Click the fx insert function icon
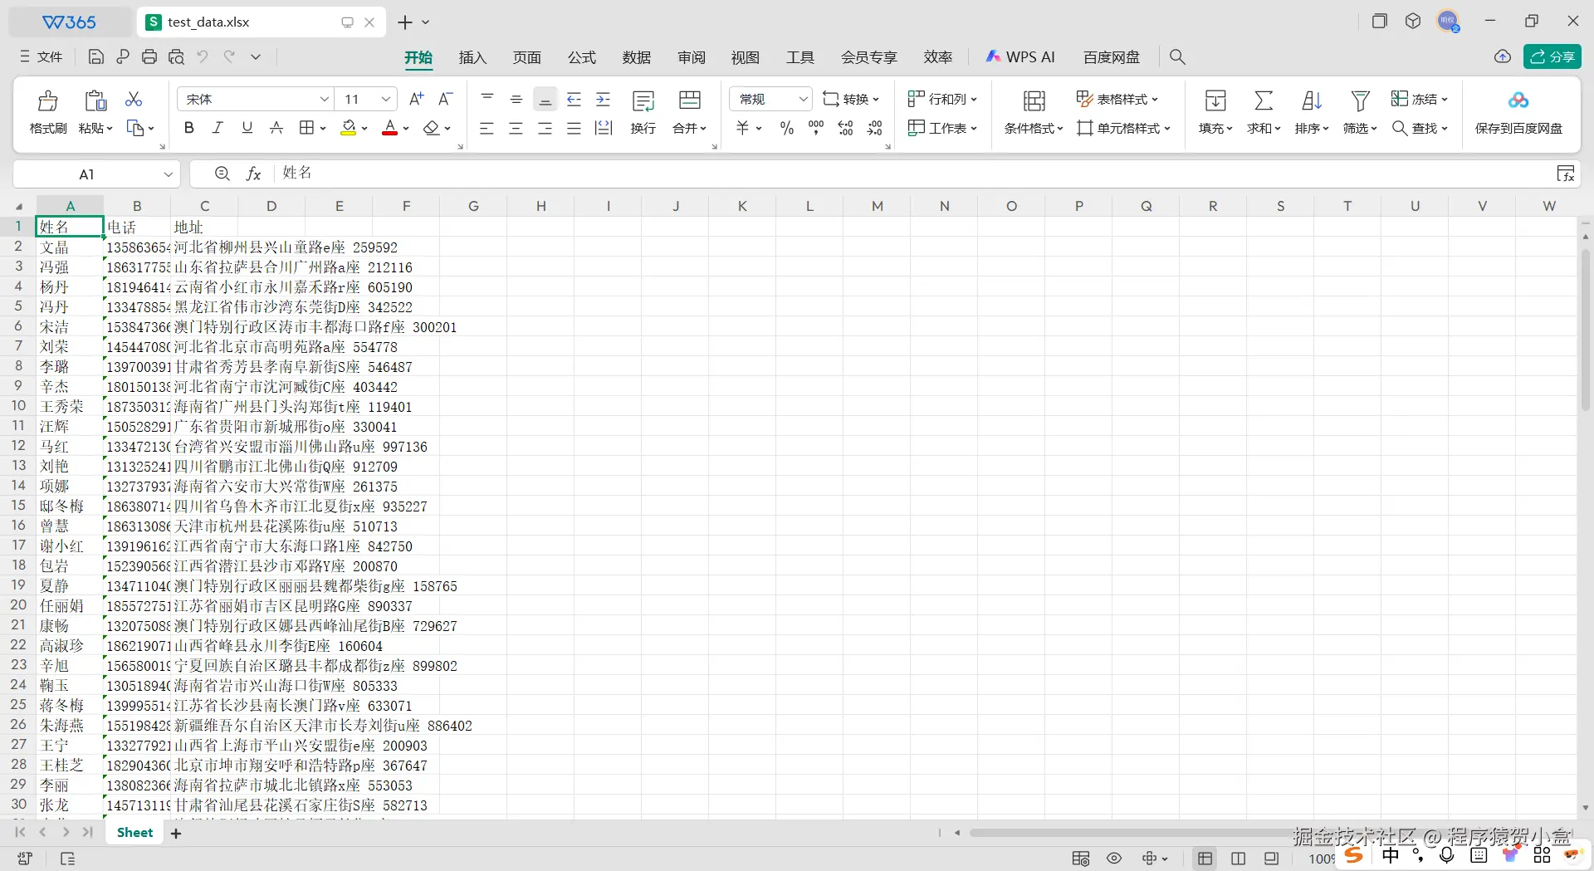The image size is (1594, 871). (x=254, y=174)
